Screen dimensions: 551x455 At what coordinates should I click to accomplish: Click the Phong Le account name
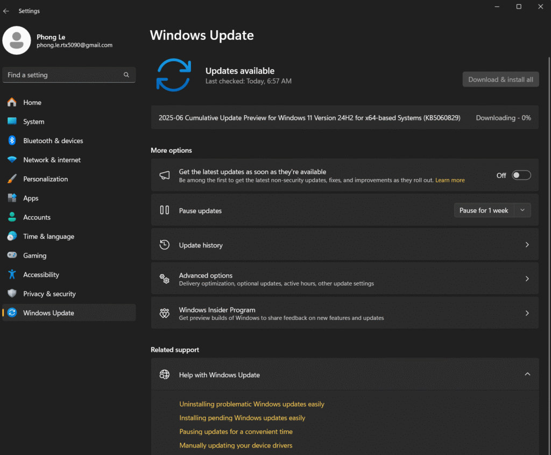pyautogui.click(x=51, y=37)
